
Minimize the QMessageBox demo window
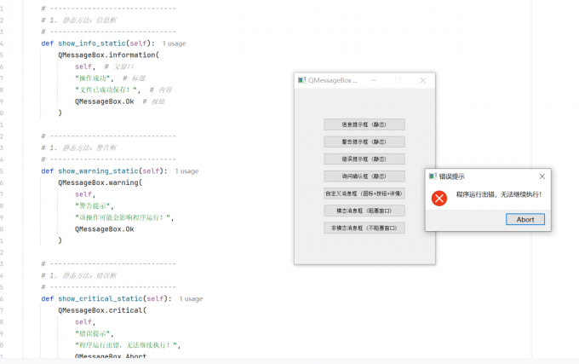tap(374, 80)
